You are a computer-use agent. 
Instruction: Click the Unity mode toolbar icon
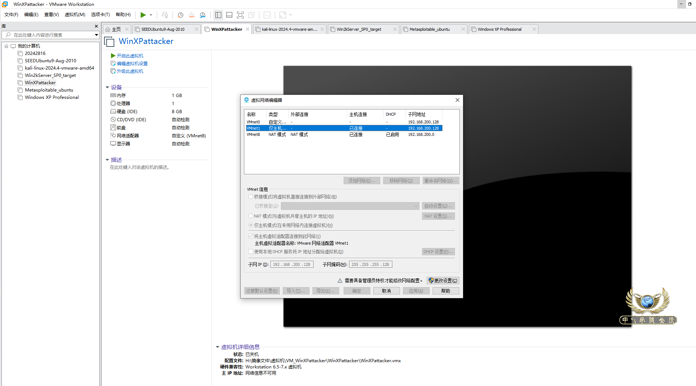pos(251,15)
